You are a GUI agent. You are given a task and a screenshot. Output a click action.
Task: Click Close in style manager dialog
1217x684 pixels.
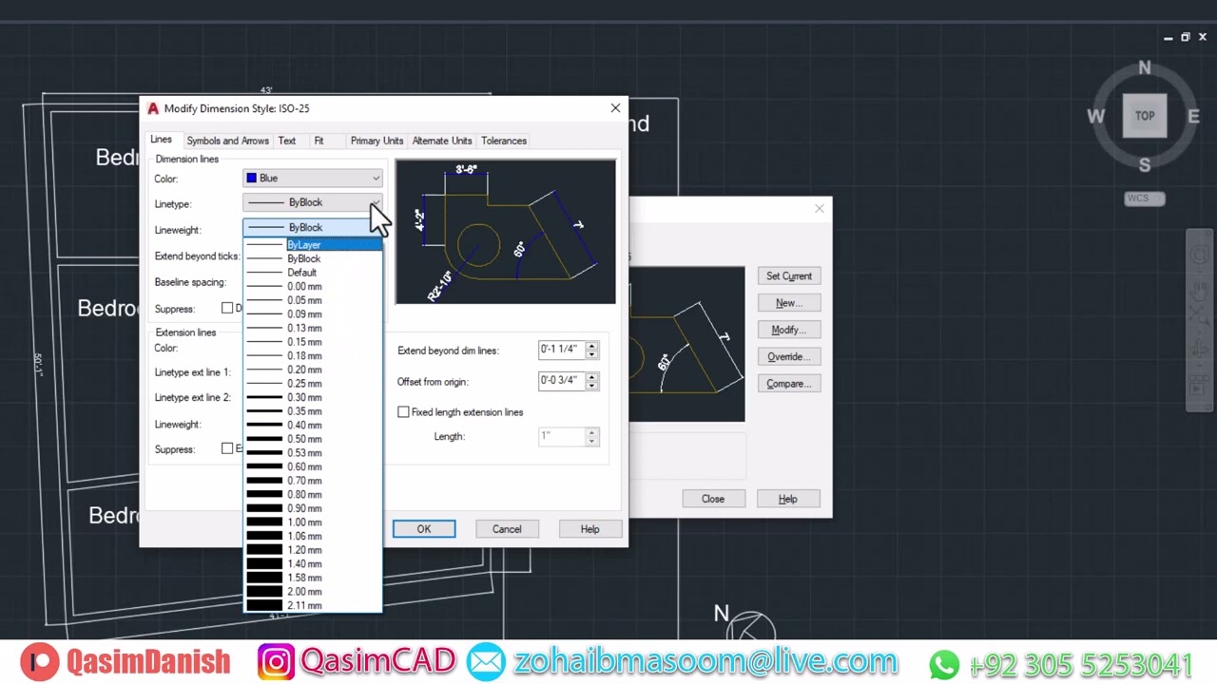(713, 499)
